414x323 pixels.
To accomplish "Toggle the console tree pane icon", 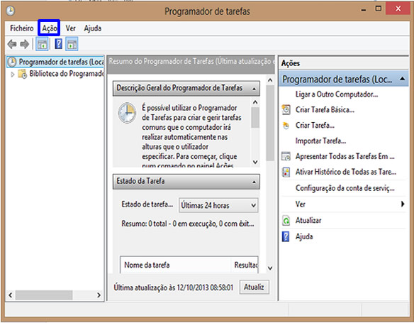I will [x=42, y=44].
